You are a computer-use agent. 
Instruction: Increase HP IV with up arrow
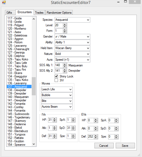pyautogui.click(x=55, y=119)
